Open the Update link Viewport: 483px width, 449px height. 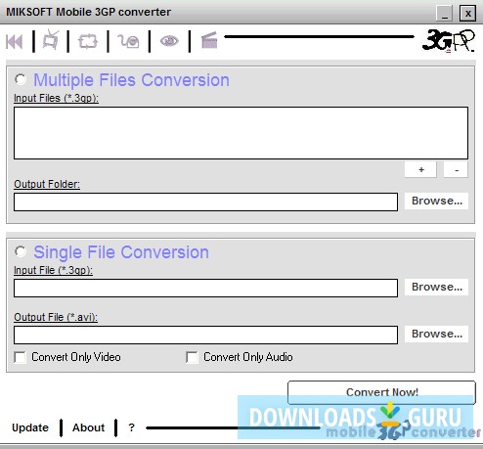30,427
